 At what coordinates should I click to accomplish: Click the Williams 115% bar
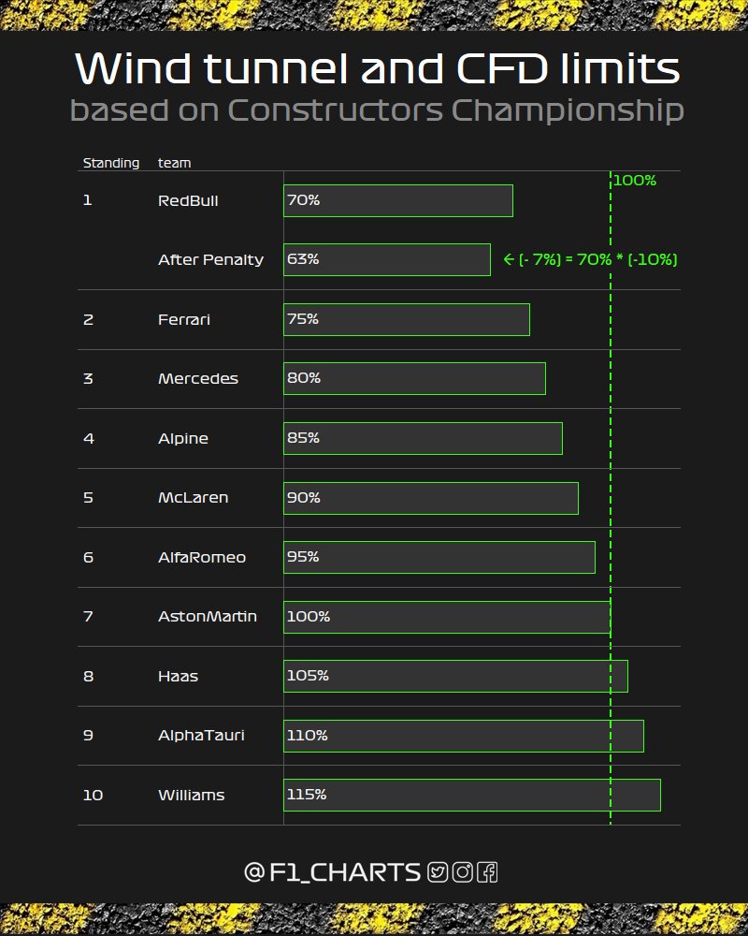point(472,795)
